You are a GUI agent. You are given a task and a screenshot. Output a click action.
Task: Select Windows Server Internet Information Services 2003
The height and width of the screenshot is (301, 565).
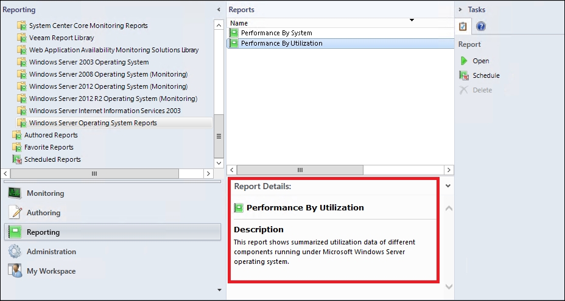[105, 111]
